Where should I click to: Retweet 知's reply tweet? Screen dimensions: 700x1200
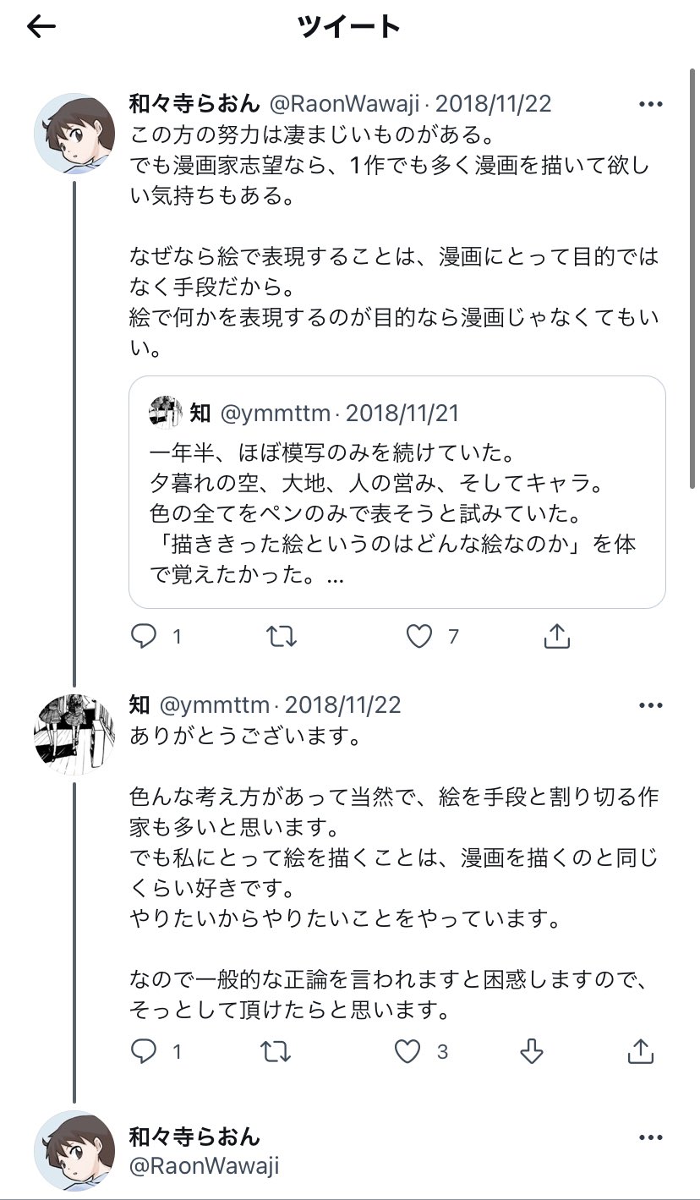[274, 1051]
